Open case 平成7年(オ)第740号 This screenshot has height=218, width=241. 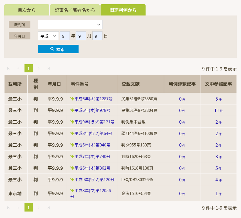pyautogui.click(x=92, y=156)
